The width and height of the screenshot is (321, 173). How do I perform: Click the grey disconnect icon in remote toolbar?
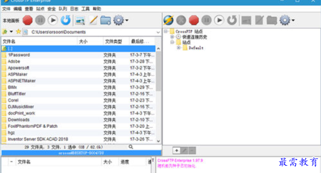(x=181, y=20)
